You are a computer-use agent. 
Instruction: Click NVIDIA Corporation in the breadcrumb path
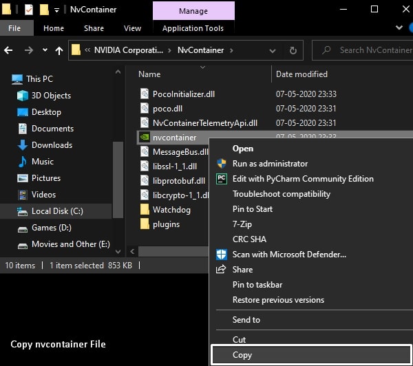[129, 50]
